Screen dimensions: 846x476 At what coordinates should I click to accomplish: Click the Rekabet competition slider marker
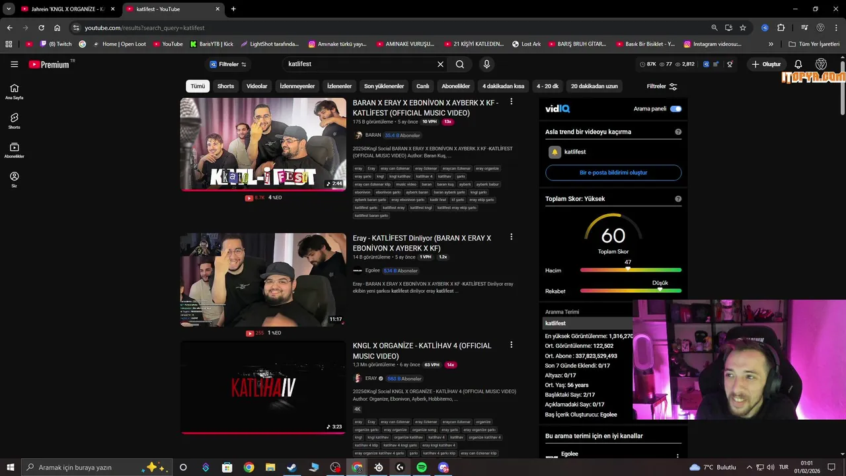pyautogui.click(x=660, y=290)
